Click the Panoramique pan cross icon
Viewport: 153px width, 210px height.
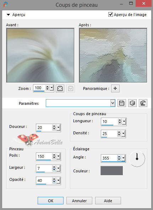coord(115,88)
